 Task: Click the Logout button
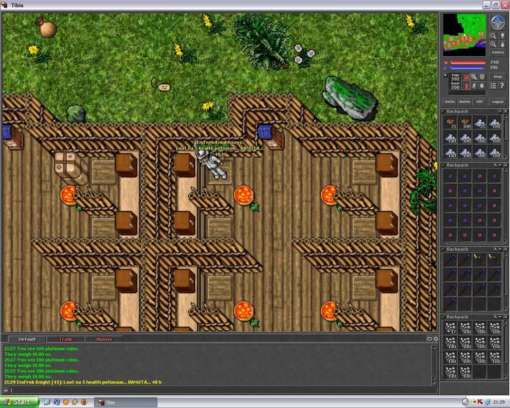pyautogui.click(x=498, y=102)
